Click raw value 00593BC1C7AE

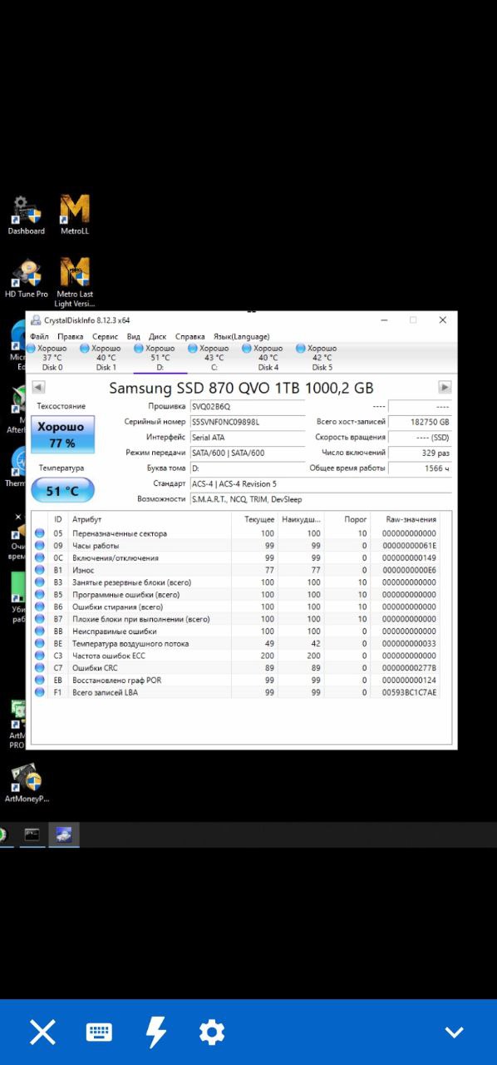(x=409, y=692)
